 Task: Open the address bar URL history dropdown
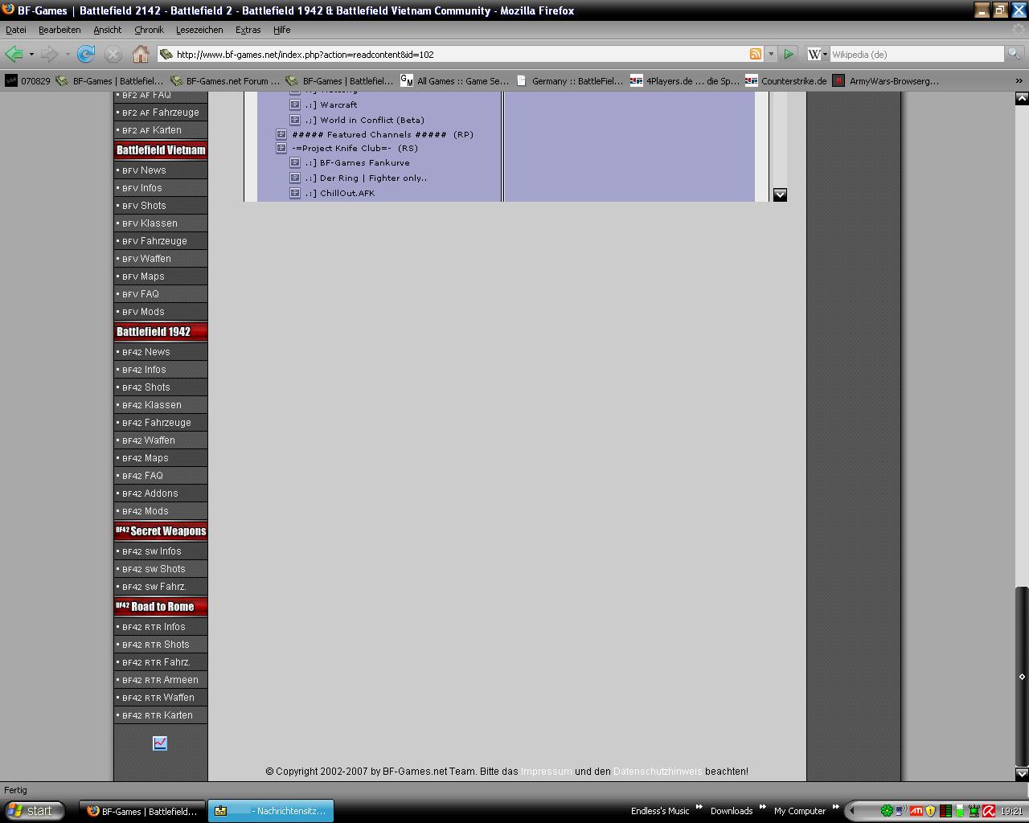770,54
